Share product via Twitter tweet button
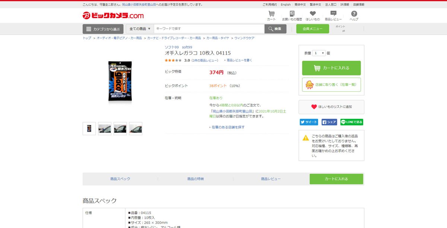Viewport: 447px width, 228px height. point(309,122)
